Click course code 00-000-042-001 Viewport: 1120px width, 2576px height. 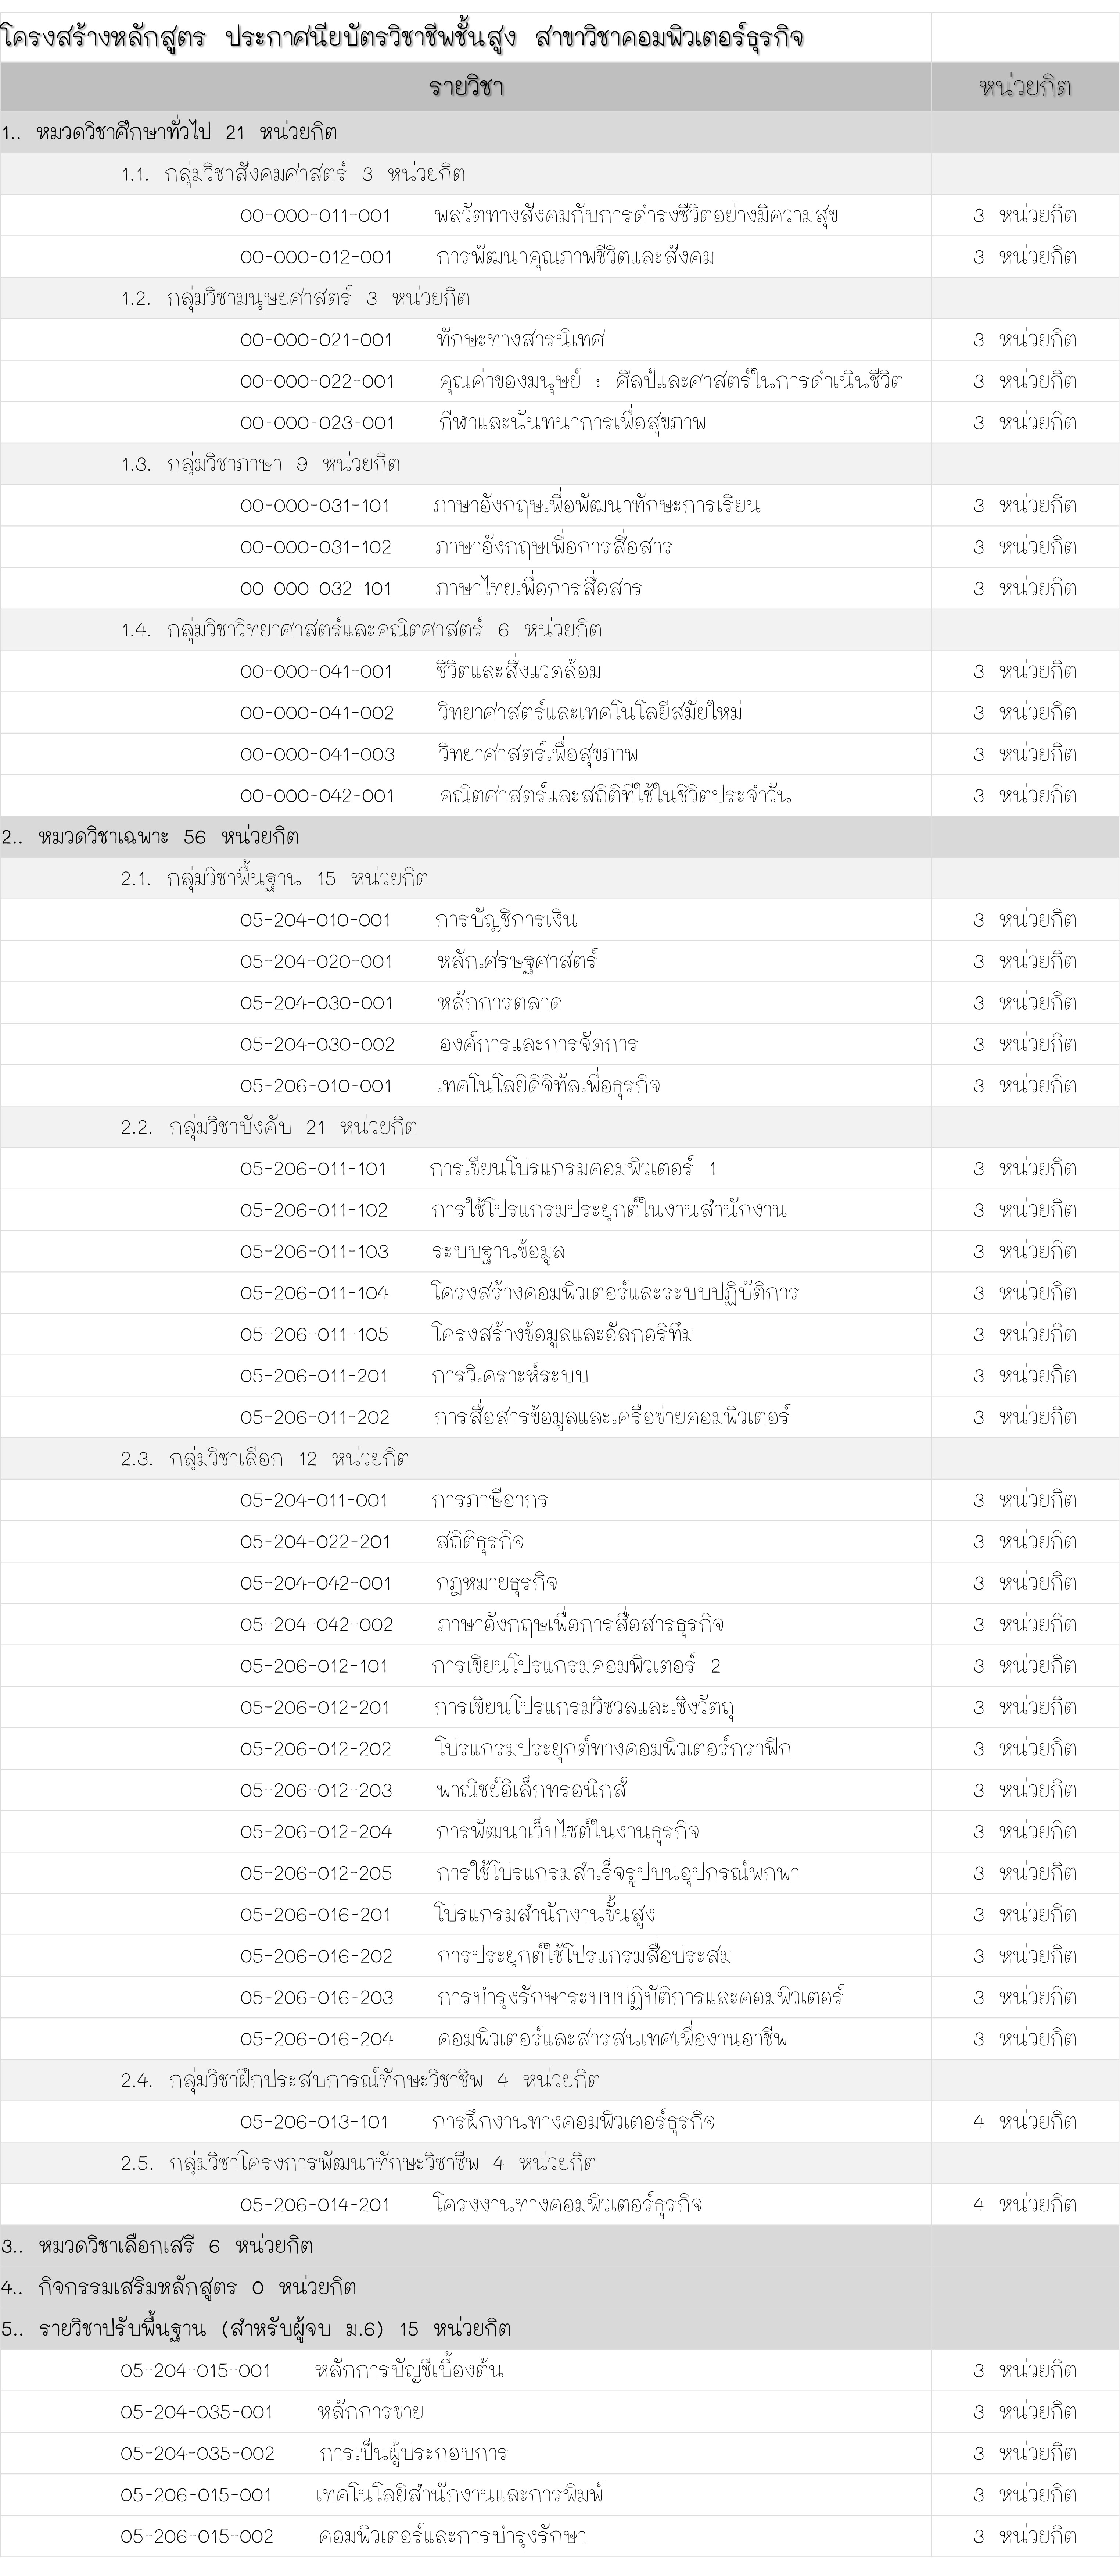coord(317,796)
